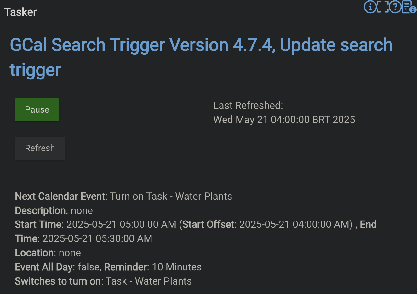Click the End Time 05:30:00 AM value
Screen dimensions: 417x294
tap(97, 238)
